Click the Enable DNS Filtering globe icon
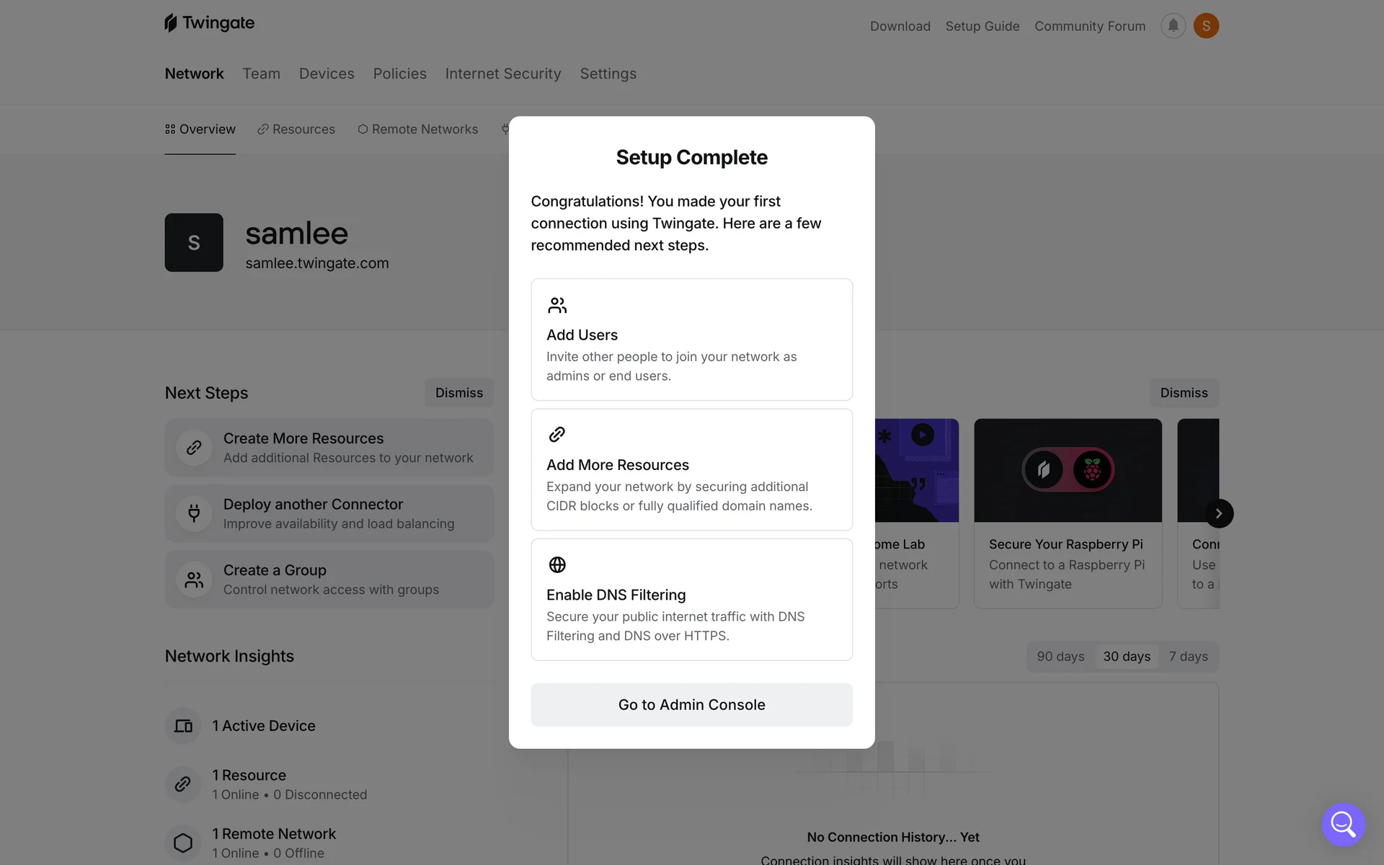1384x865 pixels. tap(557, 564)
